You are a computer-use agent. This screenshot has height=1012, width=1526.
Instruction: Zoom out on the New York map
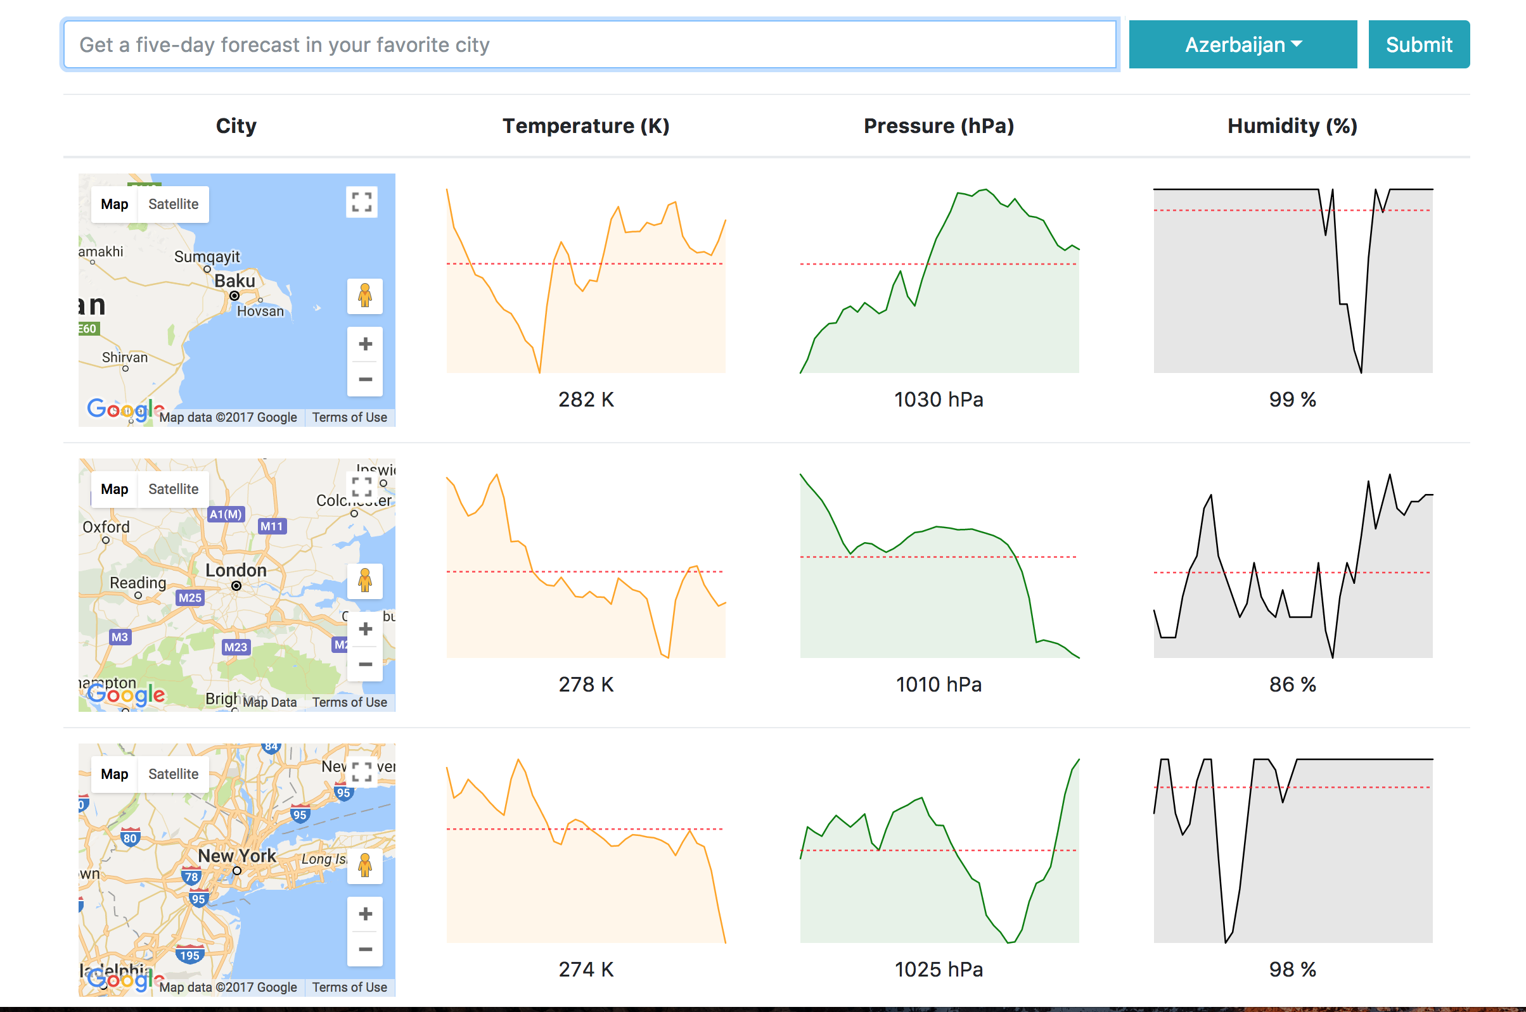365,949
